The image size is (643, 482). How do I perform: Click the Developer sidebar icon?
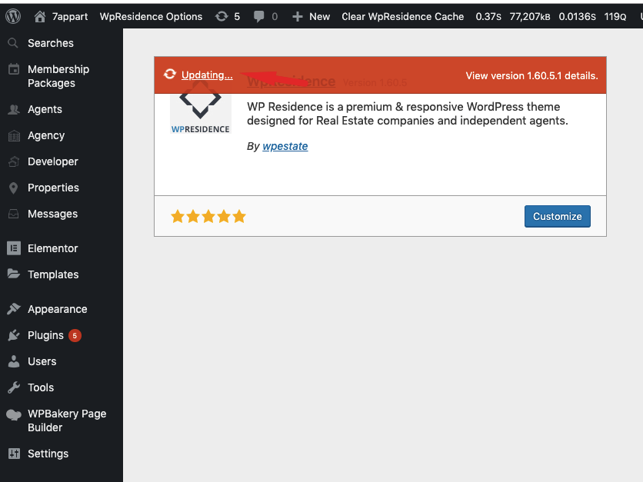(14, 162)
